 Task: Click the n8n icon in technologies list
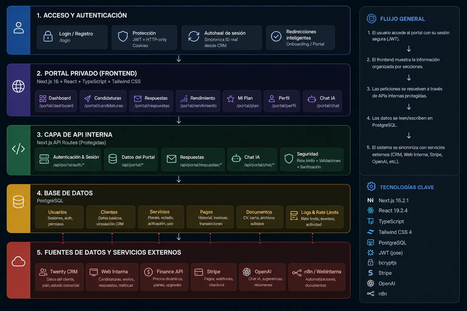pyautogui.click(x=370, y=294)
